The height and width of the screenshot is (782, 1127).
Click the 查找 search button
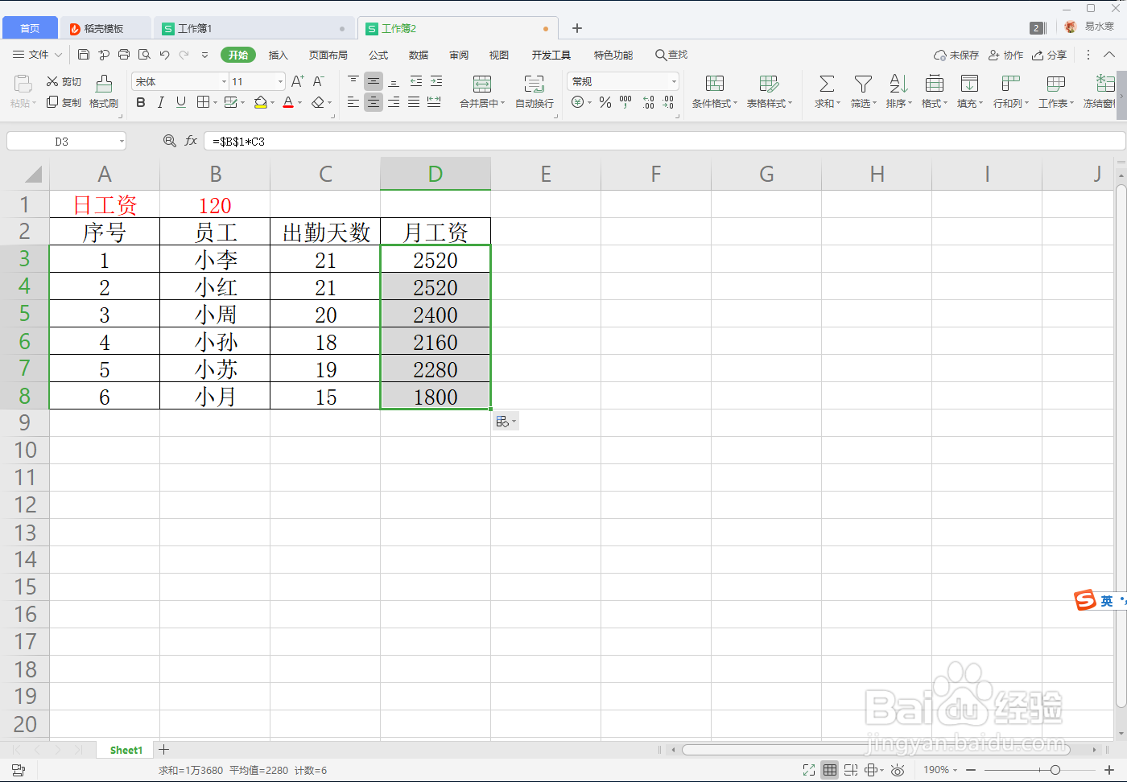[x=671, y=55]
